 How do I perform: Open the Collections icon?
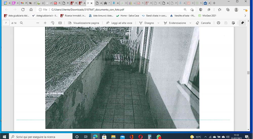point(228,10)
